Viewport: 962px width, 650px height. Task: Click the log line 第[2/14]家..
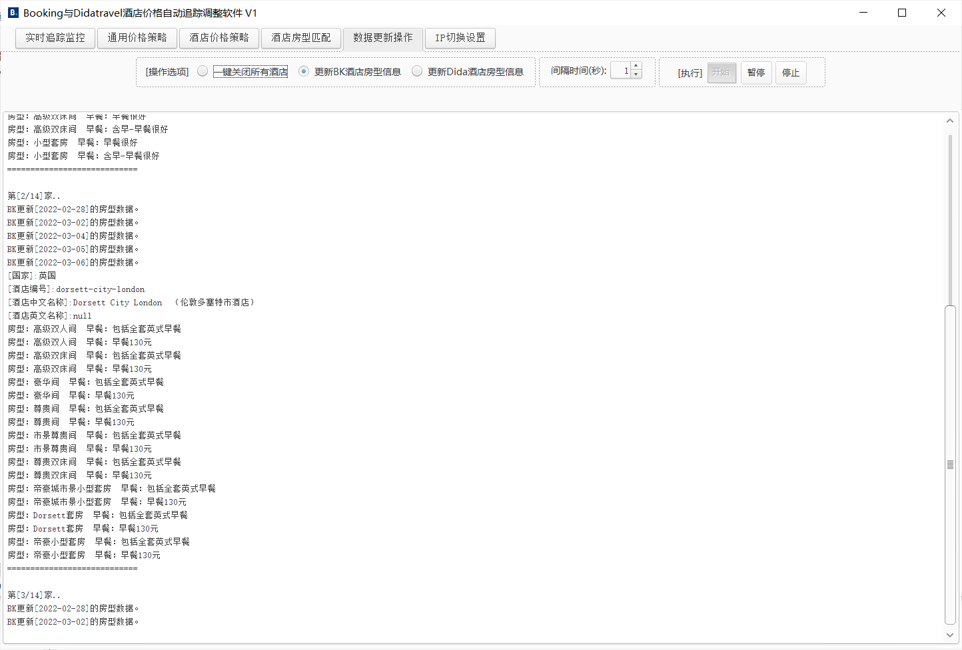(x=34, y=196)
